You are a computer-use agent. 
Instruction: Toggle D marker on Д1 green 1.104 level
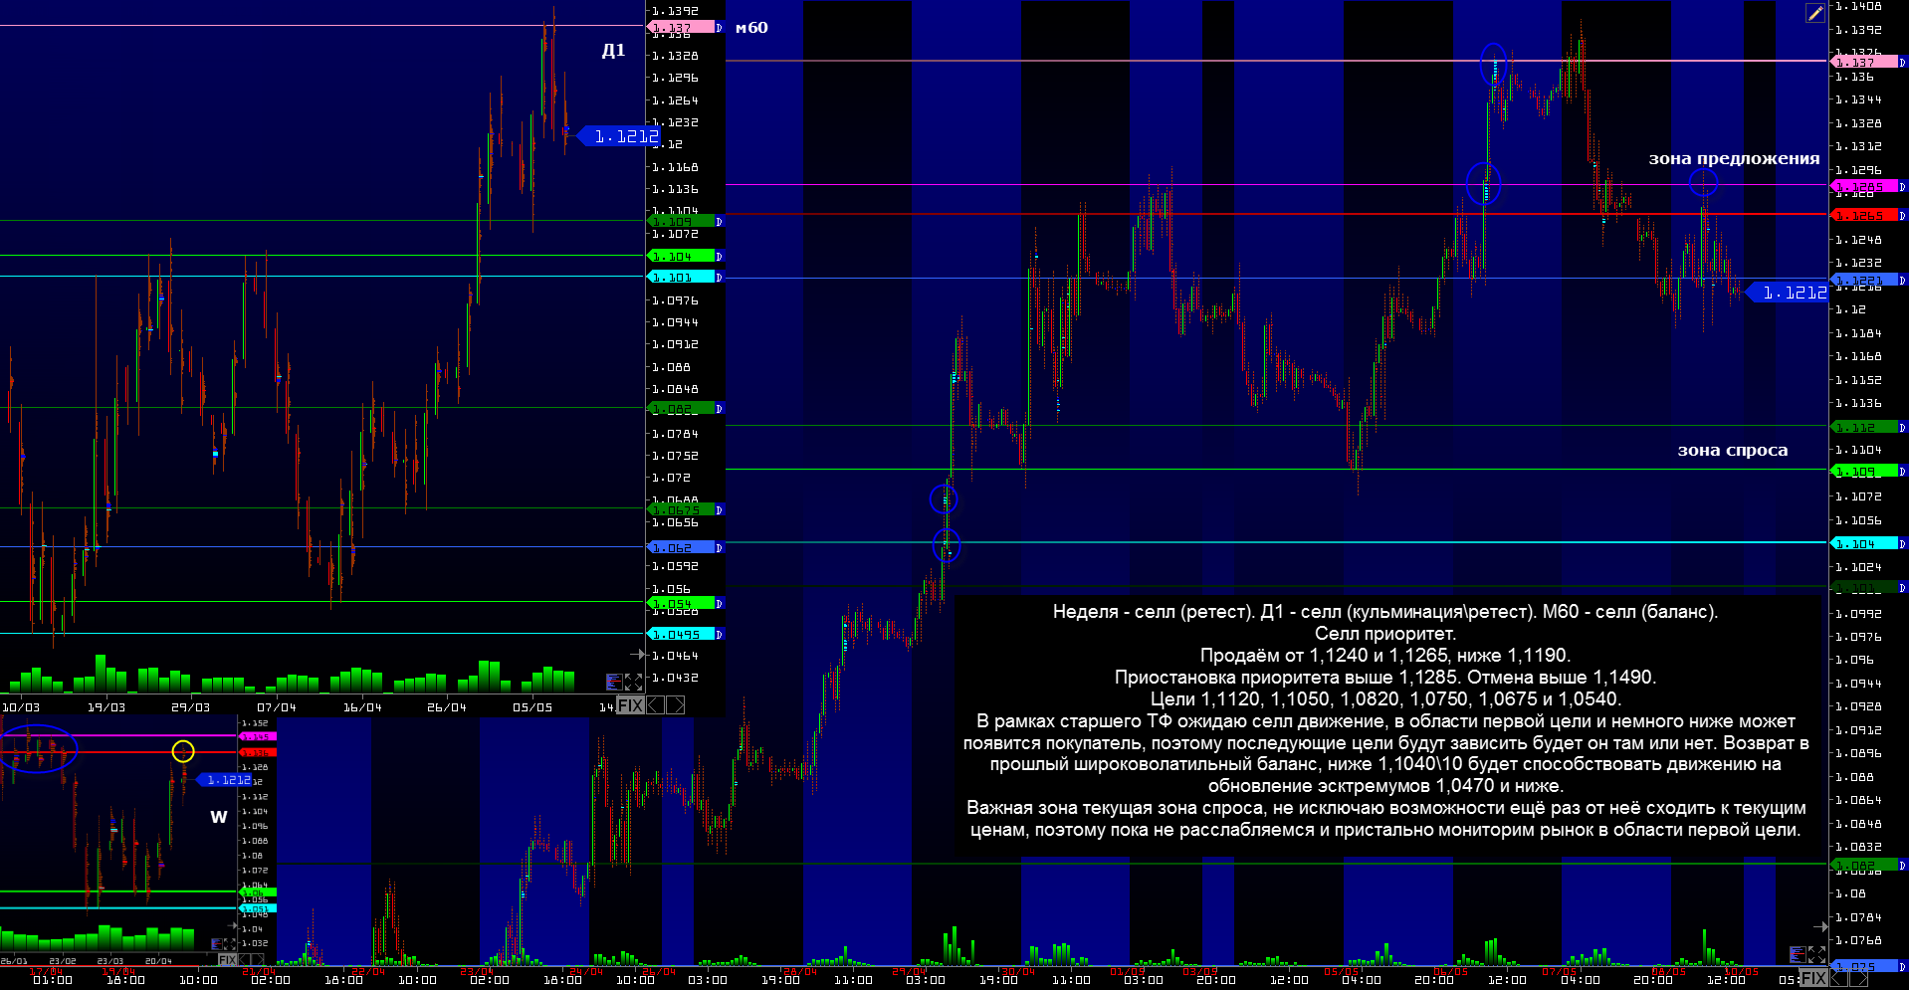[719, 257]
